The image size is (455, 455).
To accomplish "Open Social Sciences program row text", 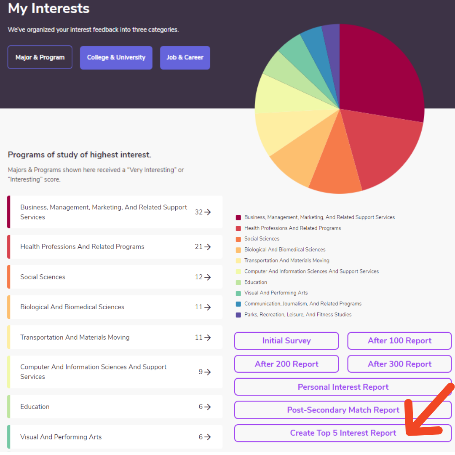I will pyautogui.click(x=43, y=277).
